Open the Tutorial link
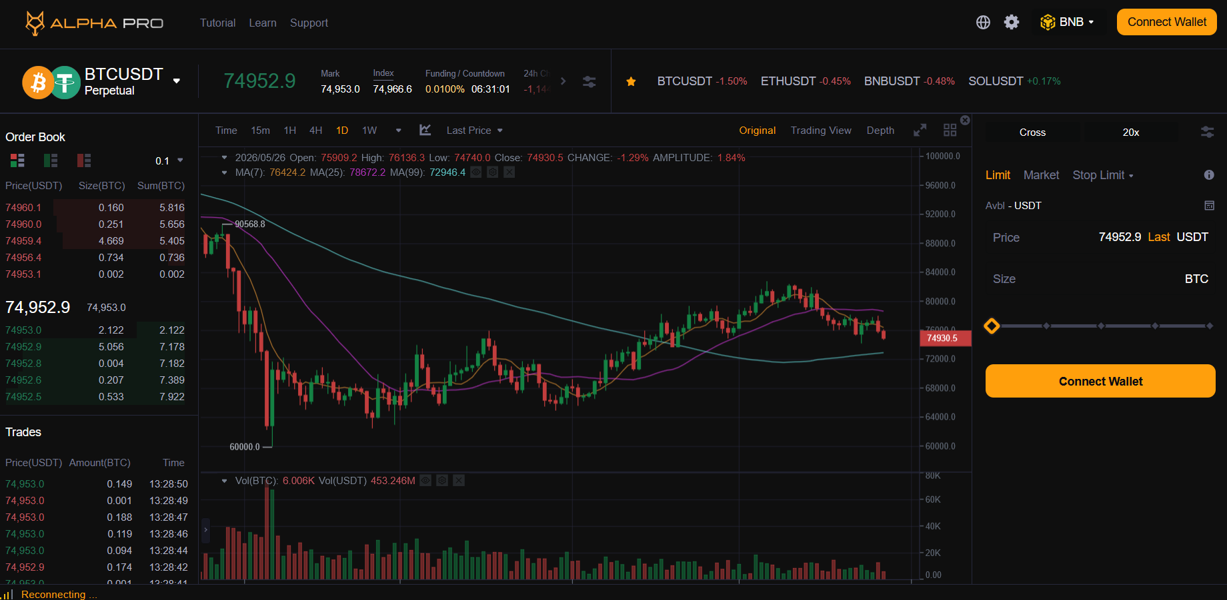1227x600 pixels. click(217, 23)
